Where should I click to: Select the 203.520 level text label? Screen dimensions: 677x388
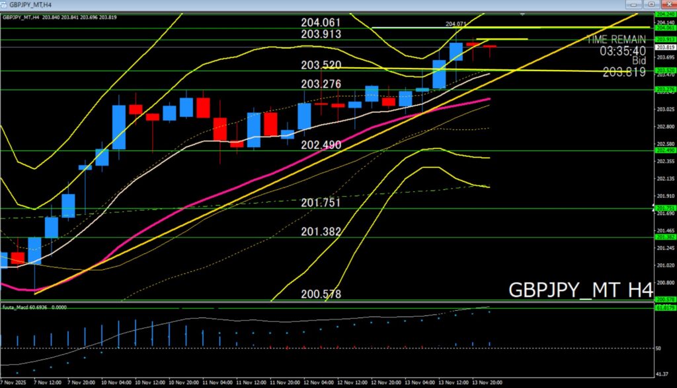(321, 65)
